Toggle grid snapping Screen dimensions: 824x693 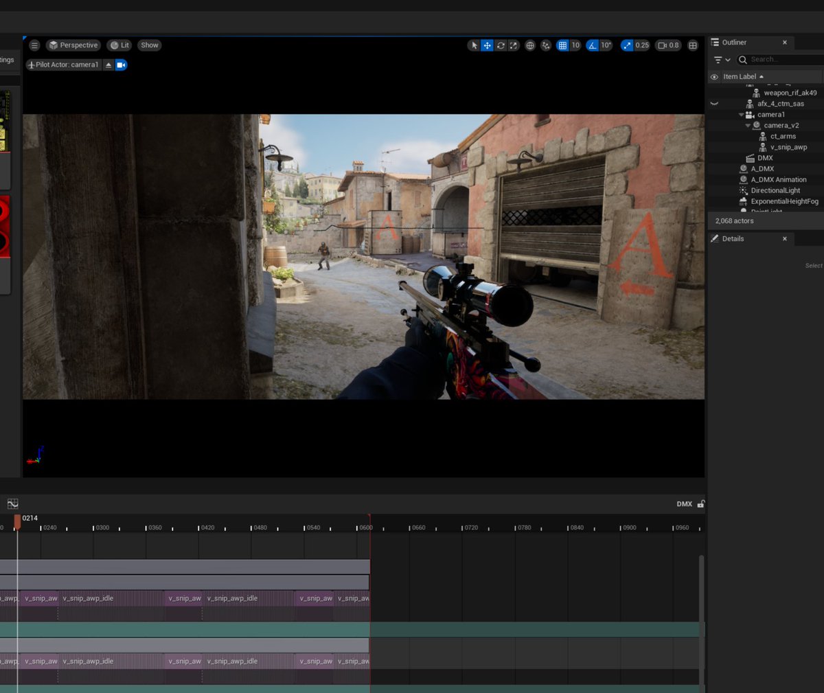(562, 45)
